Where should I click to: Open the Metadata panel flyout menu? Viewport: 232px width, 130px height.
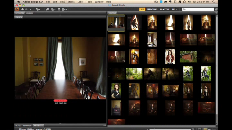pos(105,125)
